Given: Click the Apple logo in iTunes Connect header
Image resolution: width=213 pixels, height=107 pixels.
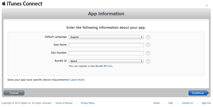Looking at the screenshot, I should click(x=4, y=3).
